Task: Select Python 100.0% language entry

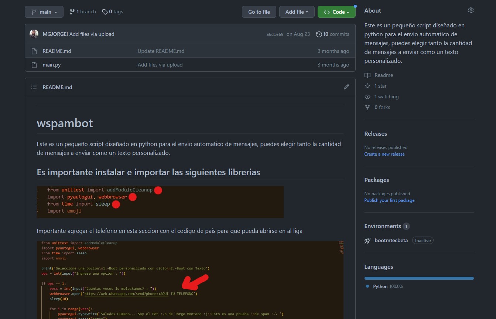Action: pos(384,286)
